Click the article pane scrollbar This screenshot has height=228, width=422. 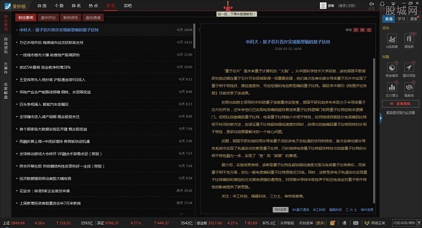[374, 130]
